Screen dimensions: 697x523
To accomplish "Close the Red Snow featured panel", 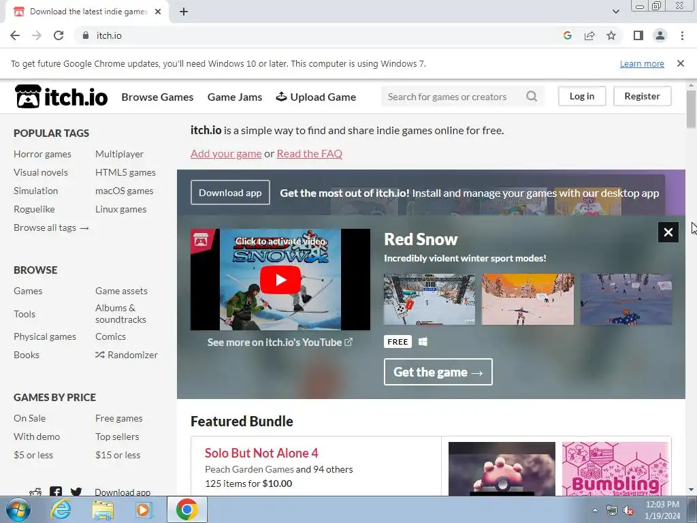I will [x=668, y=232].
